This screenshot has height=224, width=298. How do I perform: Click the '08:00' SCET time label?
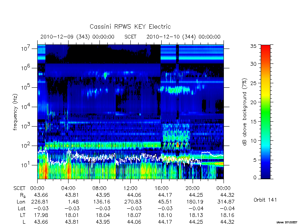click(x=99, y=189)
